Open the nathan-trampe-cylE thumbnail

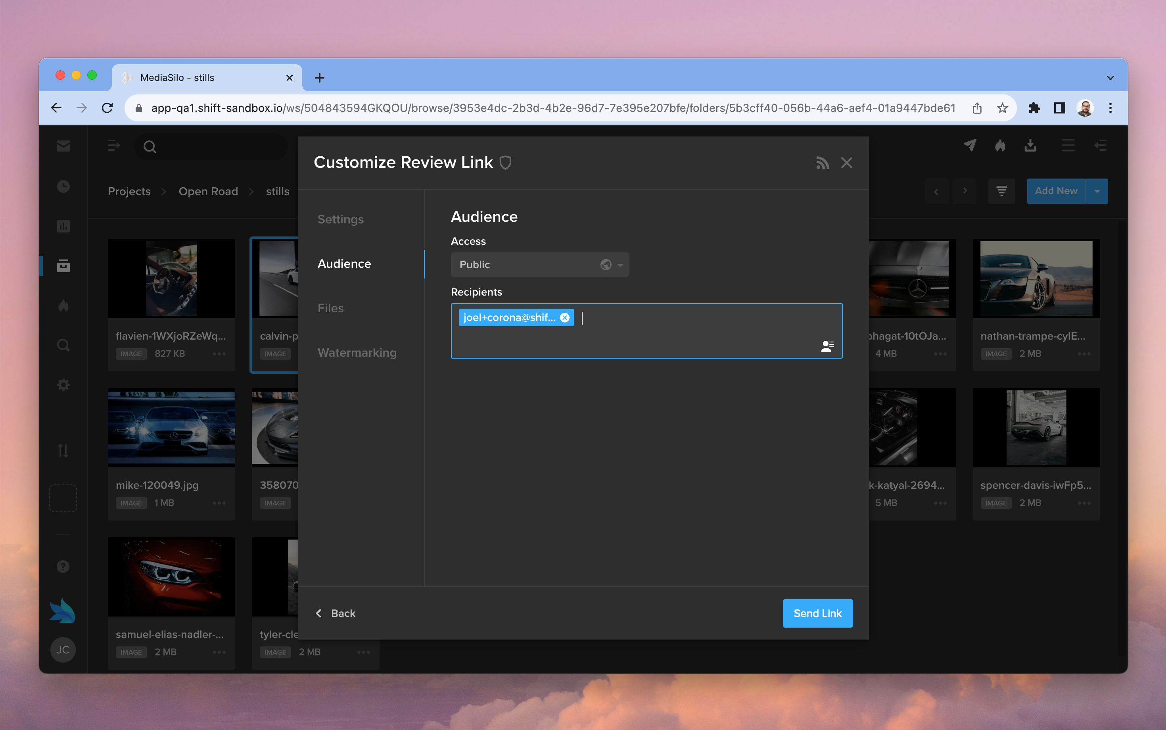1036,279
